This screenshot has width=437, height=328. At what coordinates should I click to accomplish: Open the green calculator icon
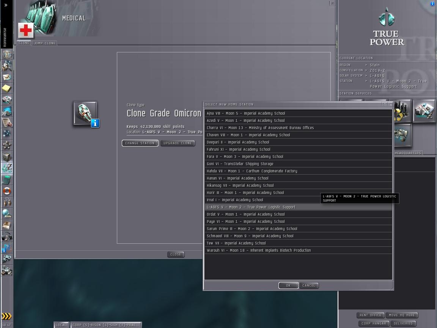coord(7,180)
